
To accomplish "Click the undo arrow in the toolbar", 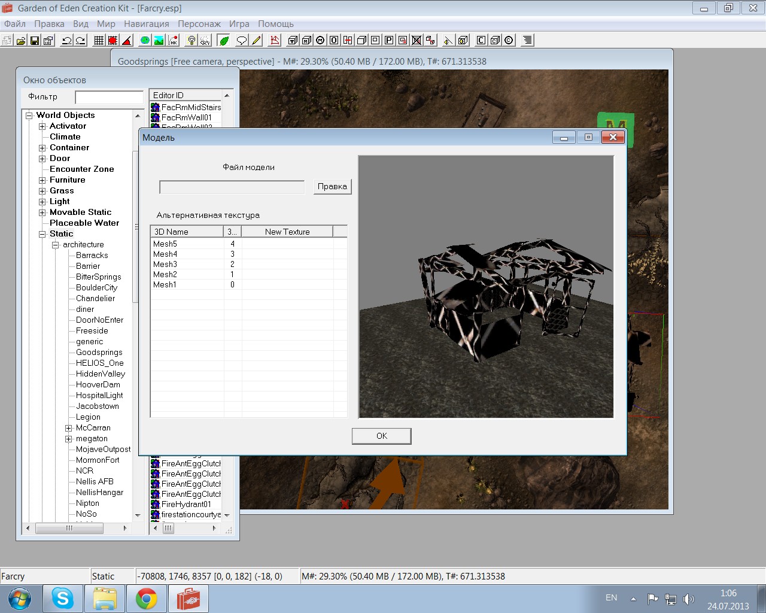I will [66, 40].
